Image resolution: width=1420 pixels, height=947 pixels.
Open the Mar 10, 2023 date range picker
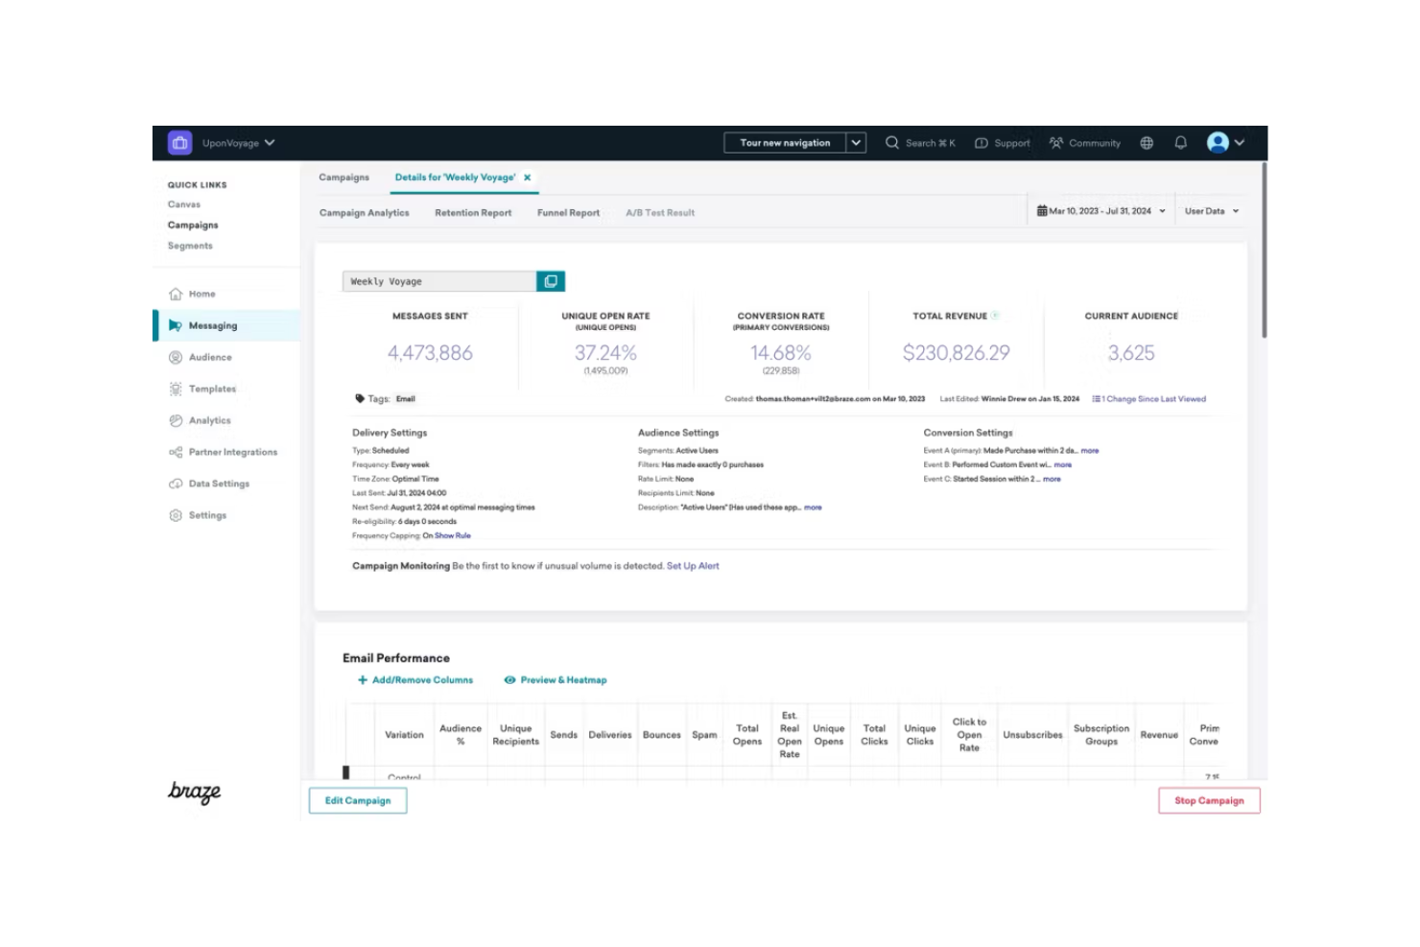[1100, 210]
